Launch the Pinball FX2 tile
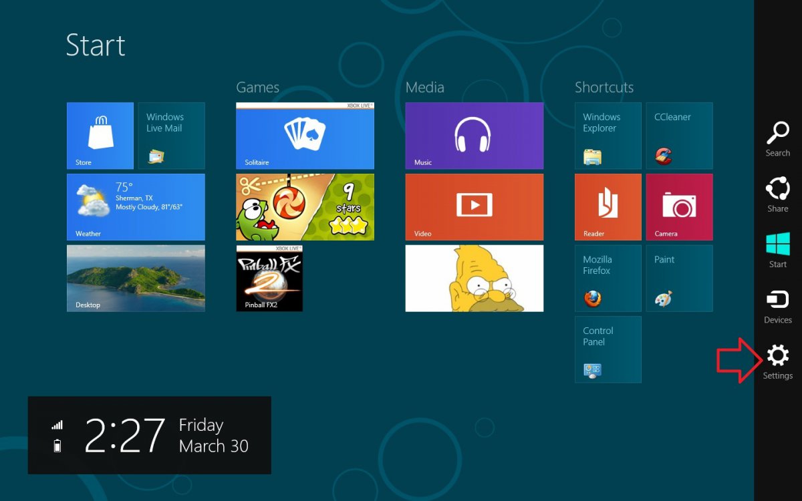Screen dimensions: 802x501 point(269,278)
